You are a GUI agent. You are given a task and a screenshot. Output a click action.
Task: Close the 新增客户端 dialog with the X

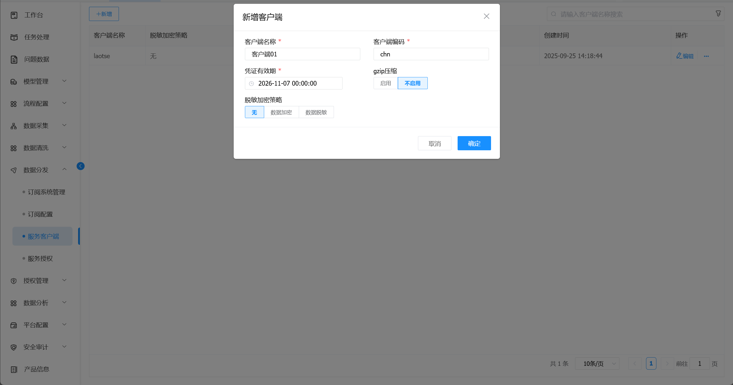pyautogui.click(x=486, y=17)
